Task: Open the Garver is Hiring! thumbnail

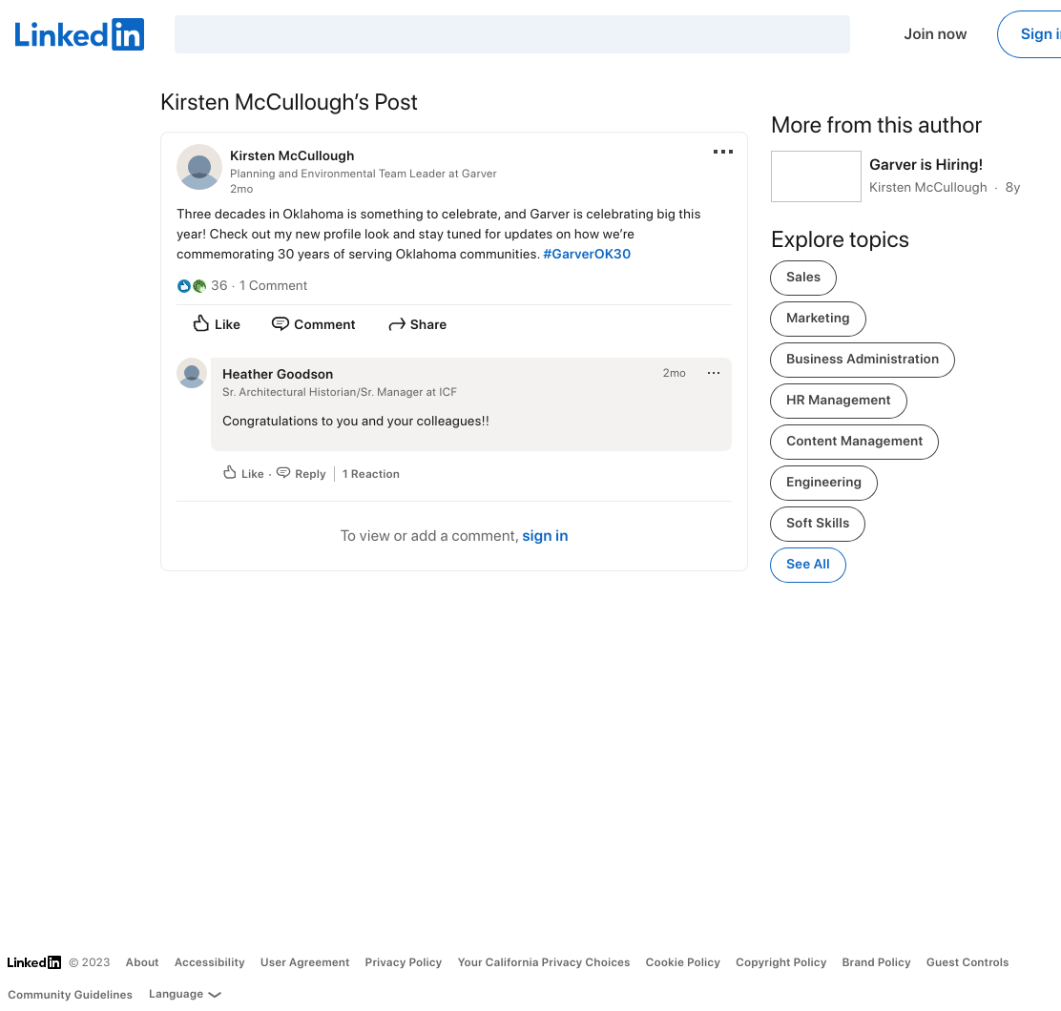Action: [816, 175]
